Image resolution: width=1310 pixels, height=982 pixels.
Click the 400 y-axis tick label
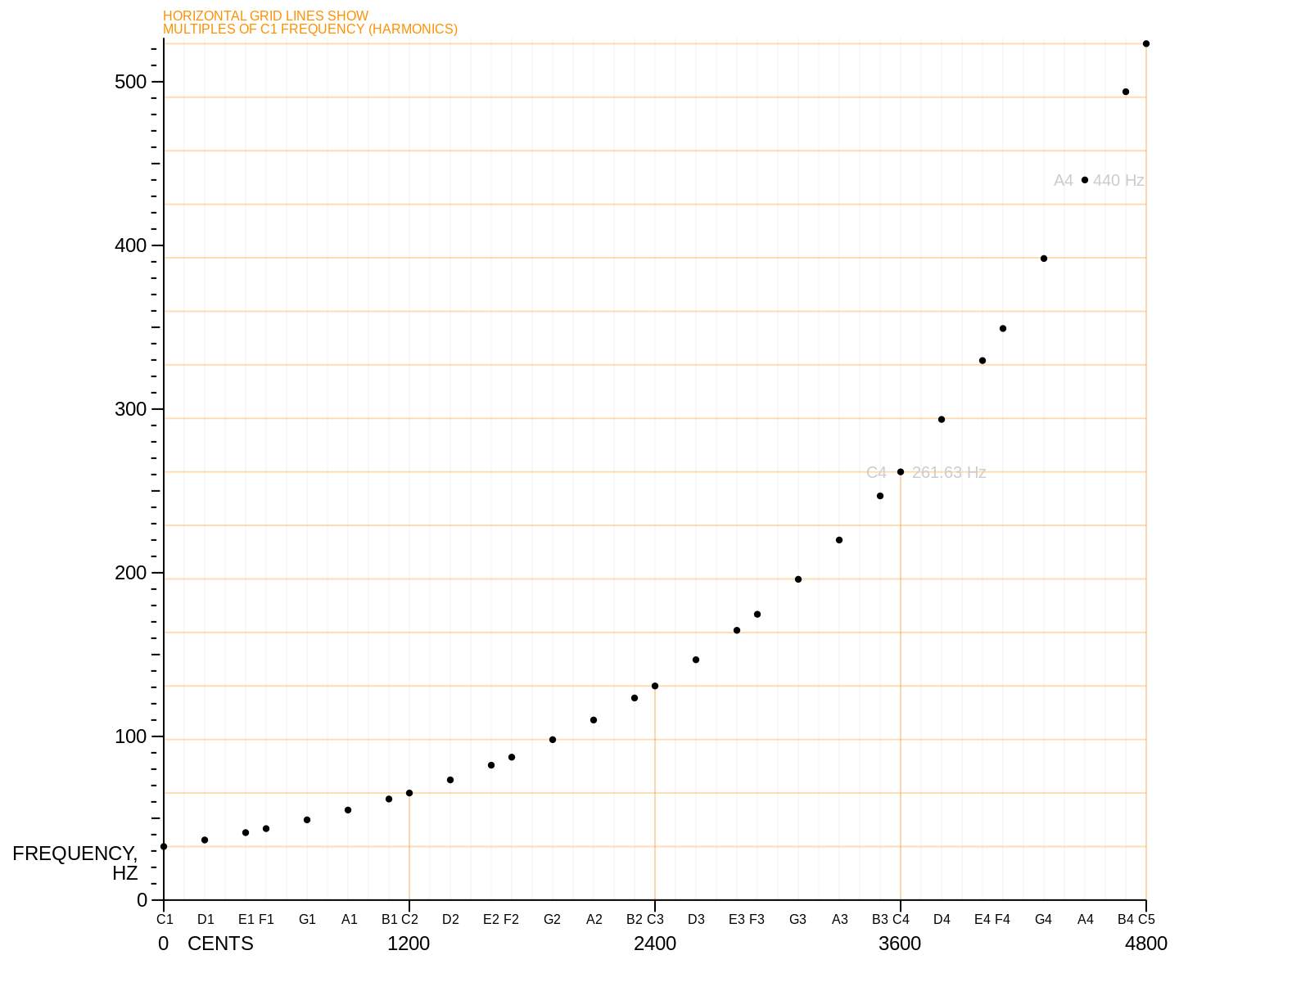point(130,245)
